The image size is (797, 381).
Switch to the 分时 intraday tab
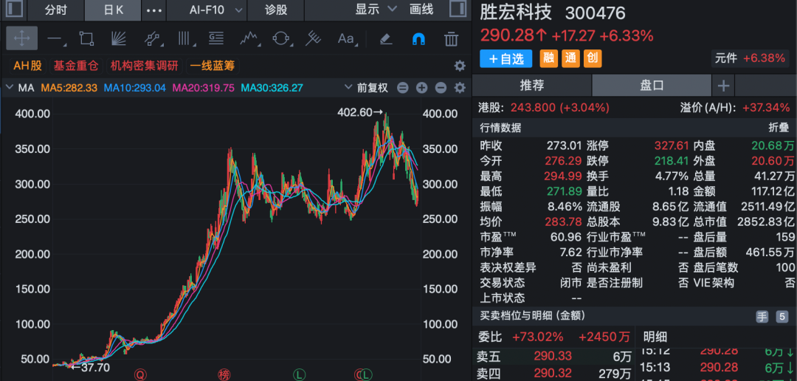pyautogui.click(x=55, y=10)
